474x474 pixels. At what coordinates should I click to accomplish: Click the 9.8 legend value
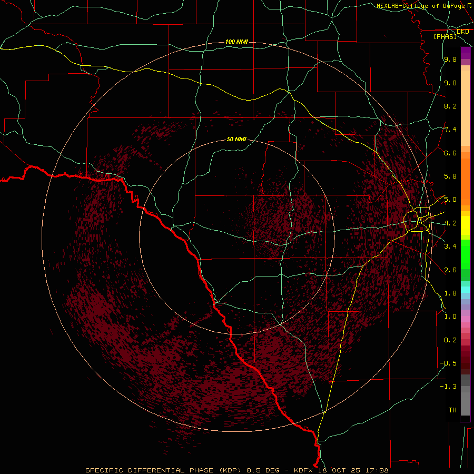(450, 60)
